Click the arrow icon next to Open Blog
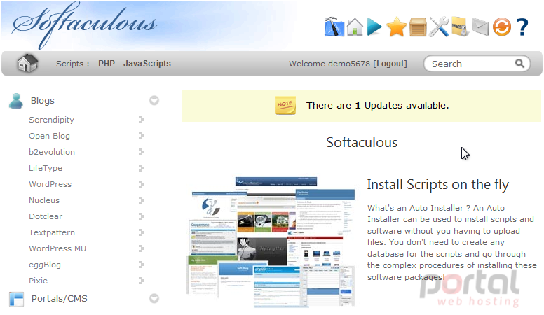Viewport: 544px width, 315px height. tap(141, 136)
